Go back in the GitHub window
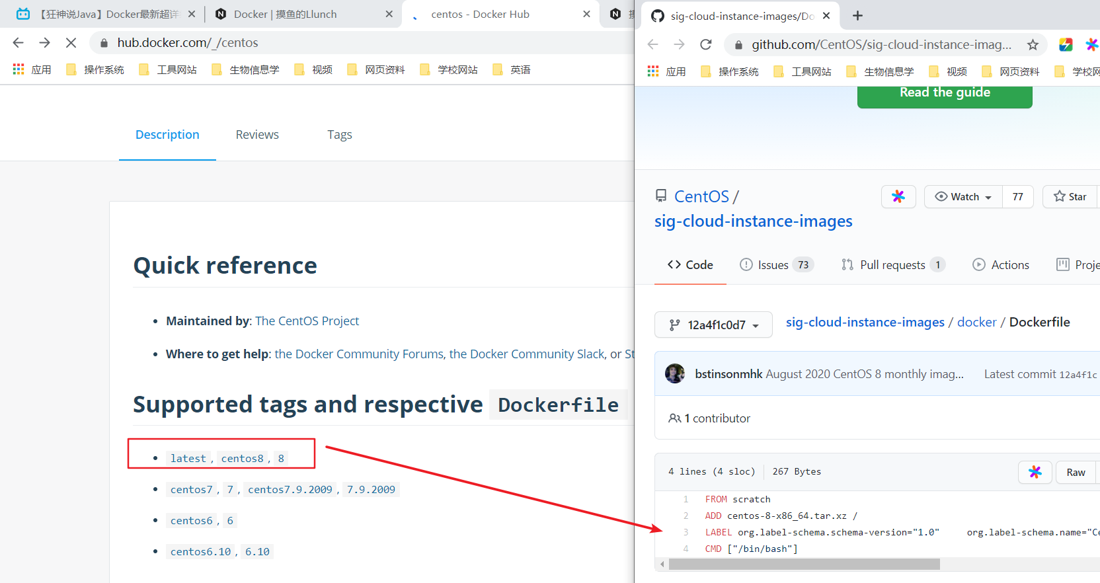 (653, 44)
